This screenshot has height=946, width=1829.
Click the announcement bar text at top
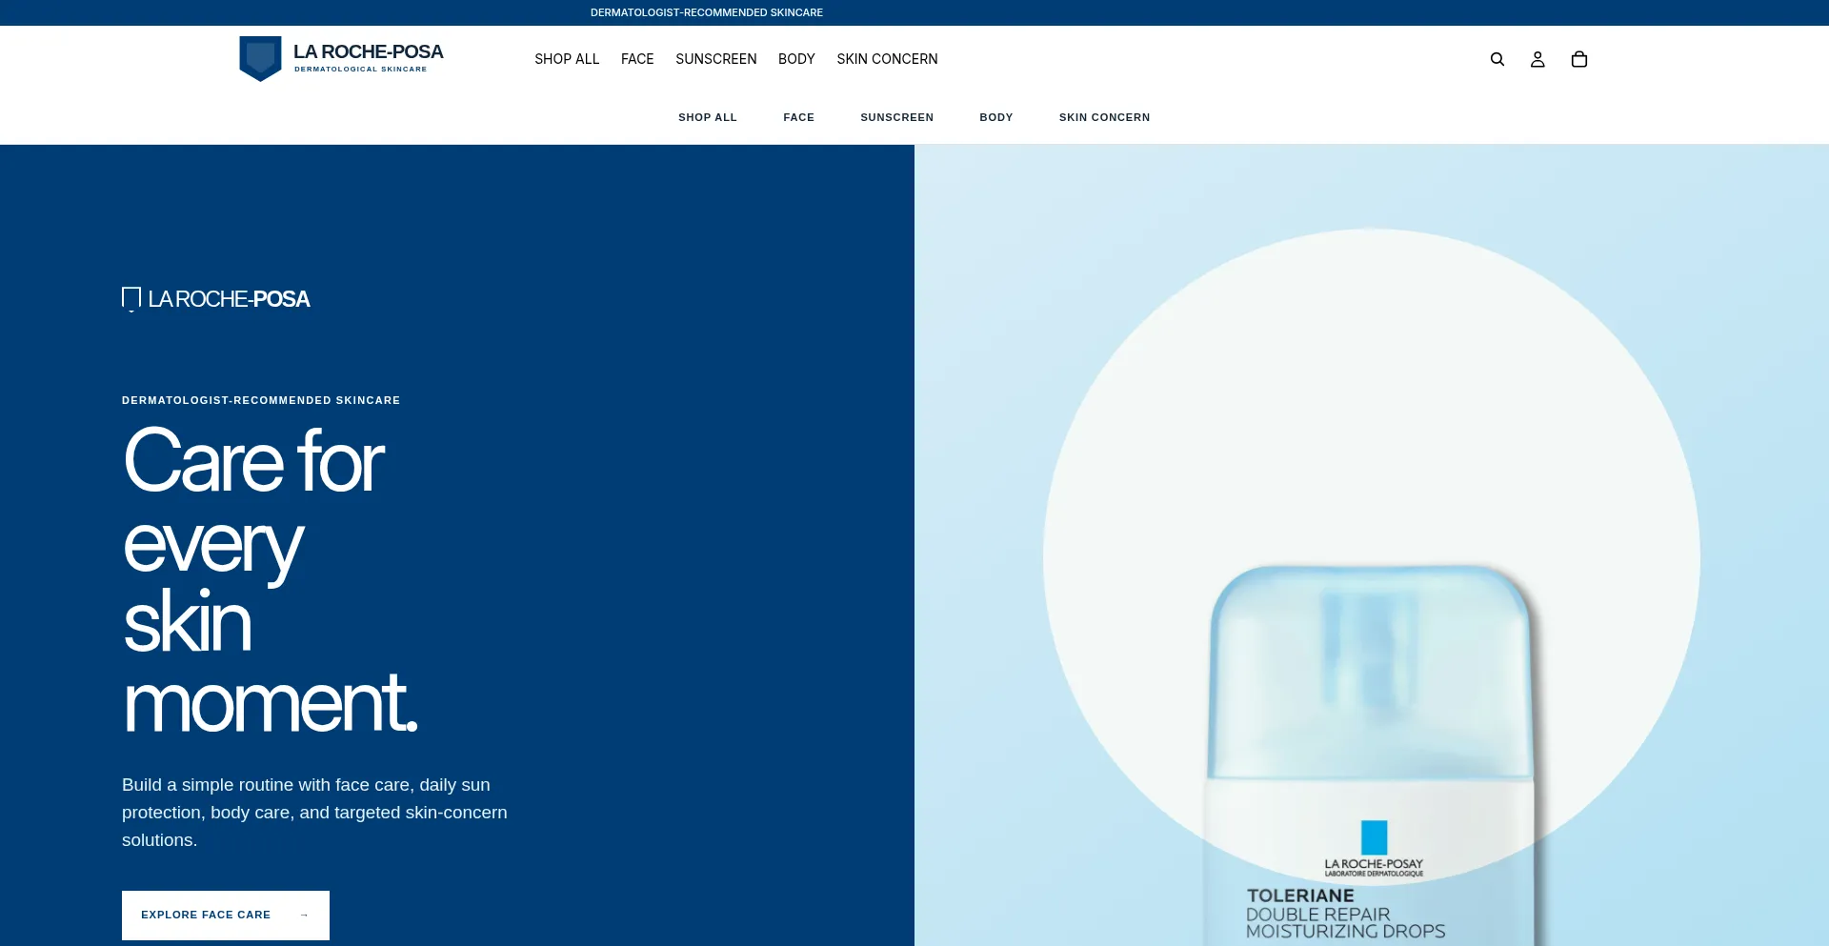tap(707, 12)
